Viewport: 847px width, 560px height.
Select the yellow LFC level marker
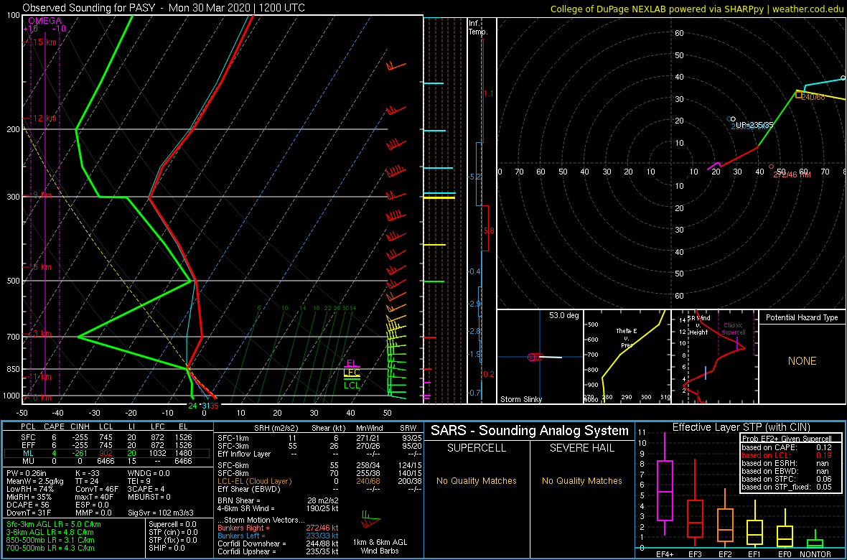(x=352, y=373)
